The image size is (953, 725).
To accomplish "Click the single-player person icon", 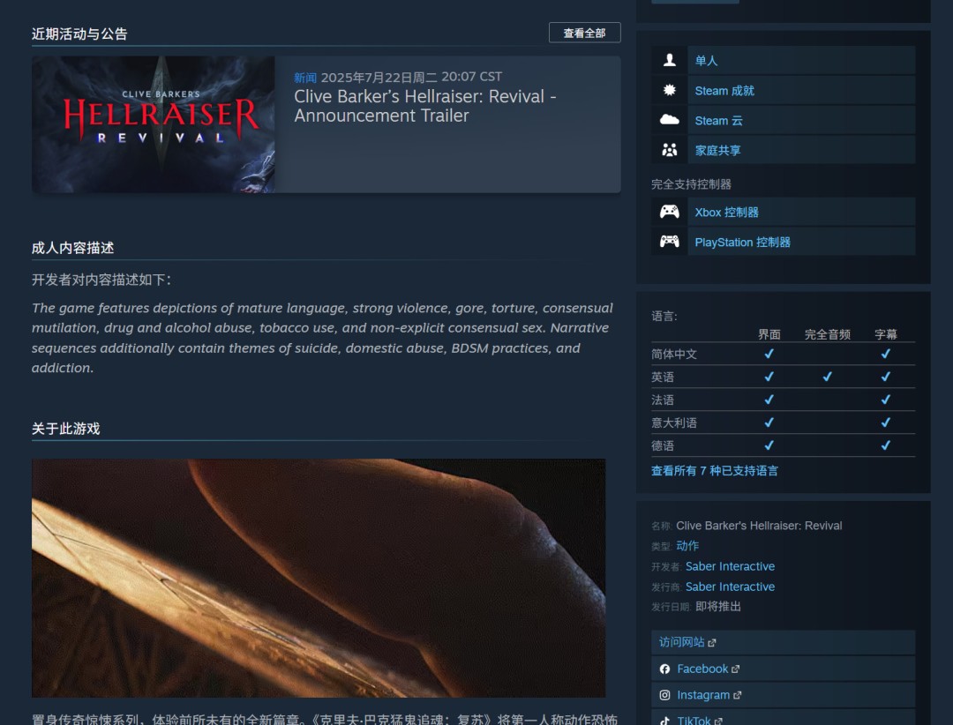I will tap(669, 60).
